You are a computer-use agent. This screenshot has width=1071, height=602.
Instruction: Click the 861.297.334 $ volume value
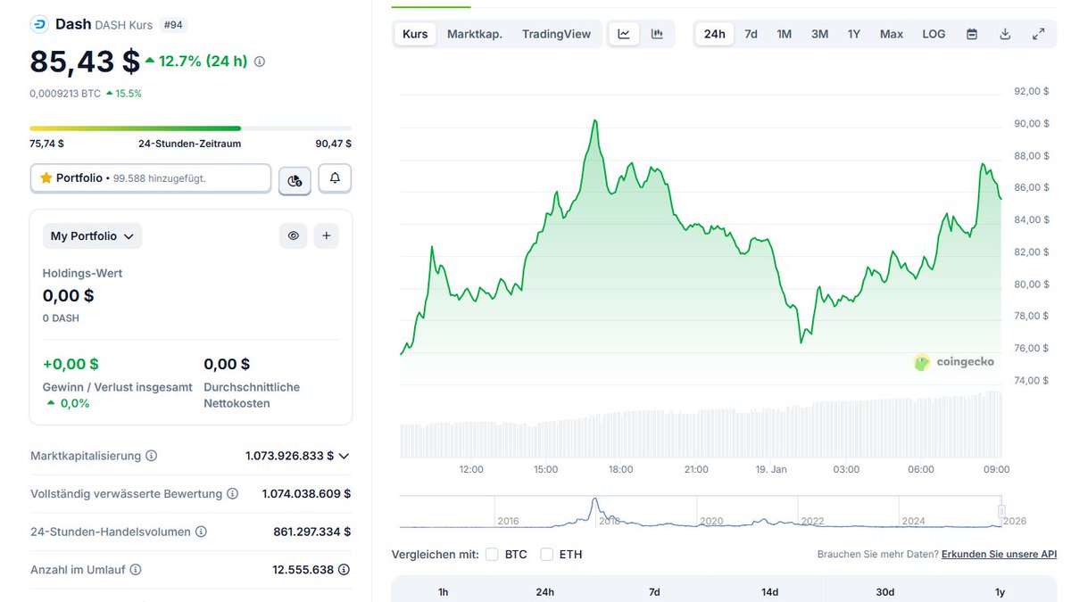(x=311, y=532)
